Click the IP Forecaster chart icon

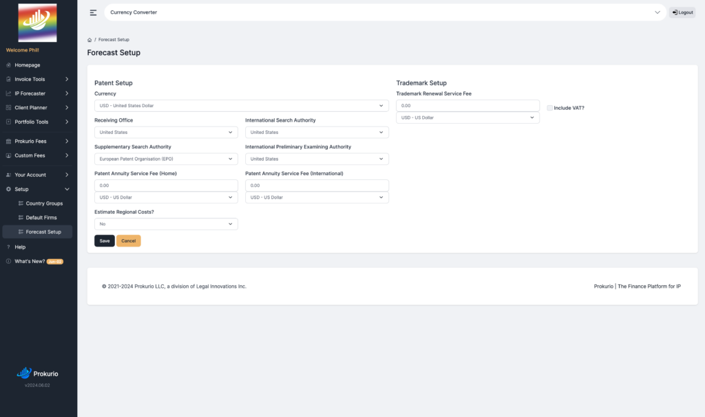(x=8, y=93)
